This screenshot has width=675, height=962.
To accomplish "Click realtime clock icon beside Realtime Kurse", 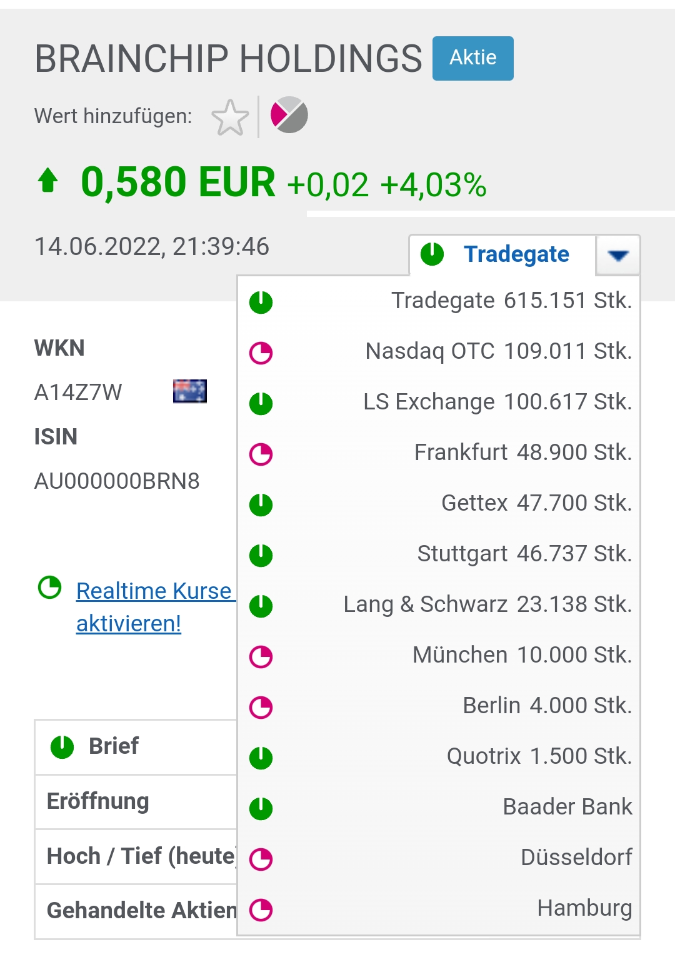I will coord(50,588).
